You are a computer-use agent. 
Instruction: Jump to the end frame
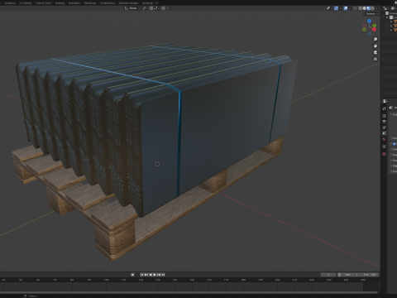[163, 275]
